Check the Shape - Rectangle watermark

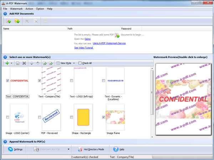tap(72, 117)
